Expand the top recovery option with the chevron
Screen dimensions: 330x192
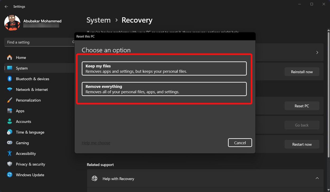pos(317,52)
